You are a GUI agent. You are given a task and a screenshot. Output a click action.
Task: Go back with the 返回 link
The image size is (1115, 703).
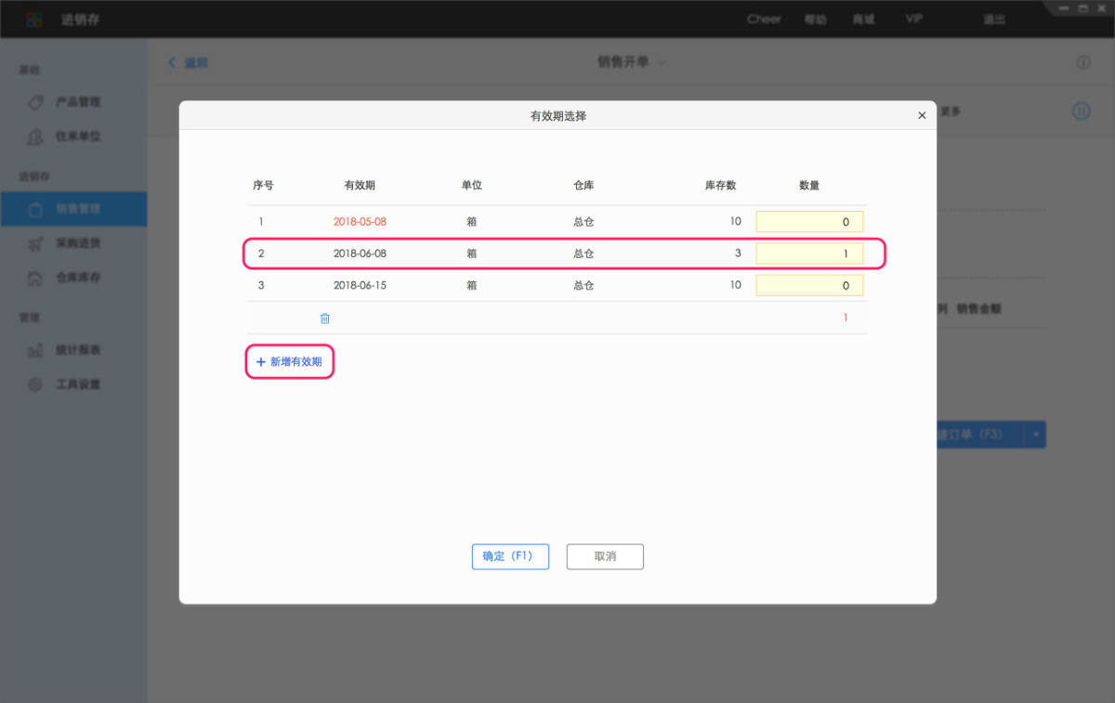point(188,62)
